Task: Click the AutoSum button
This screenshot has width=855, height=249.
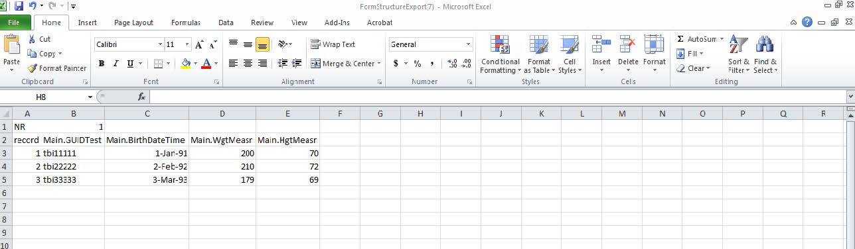Action: click(x=700, y=39)
